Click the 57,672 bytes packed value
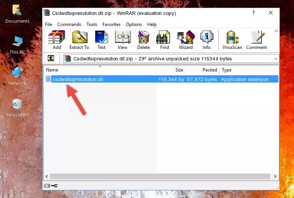 202,79
